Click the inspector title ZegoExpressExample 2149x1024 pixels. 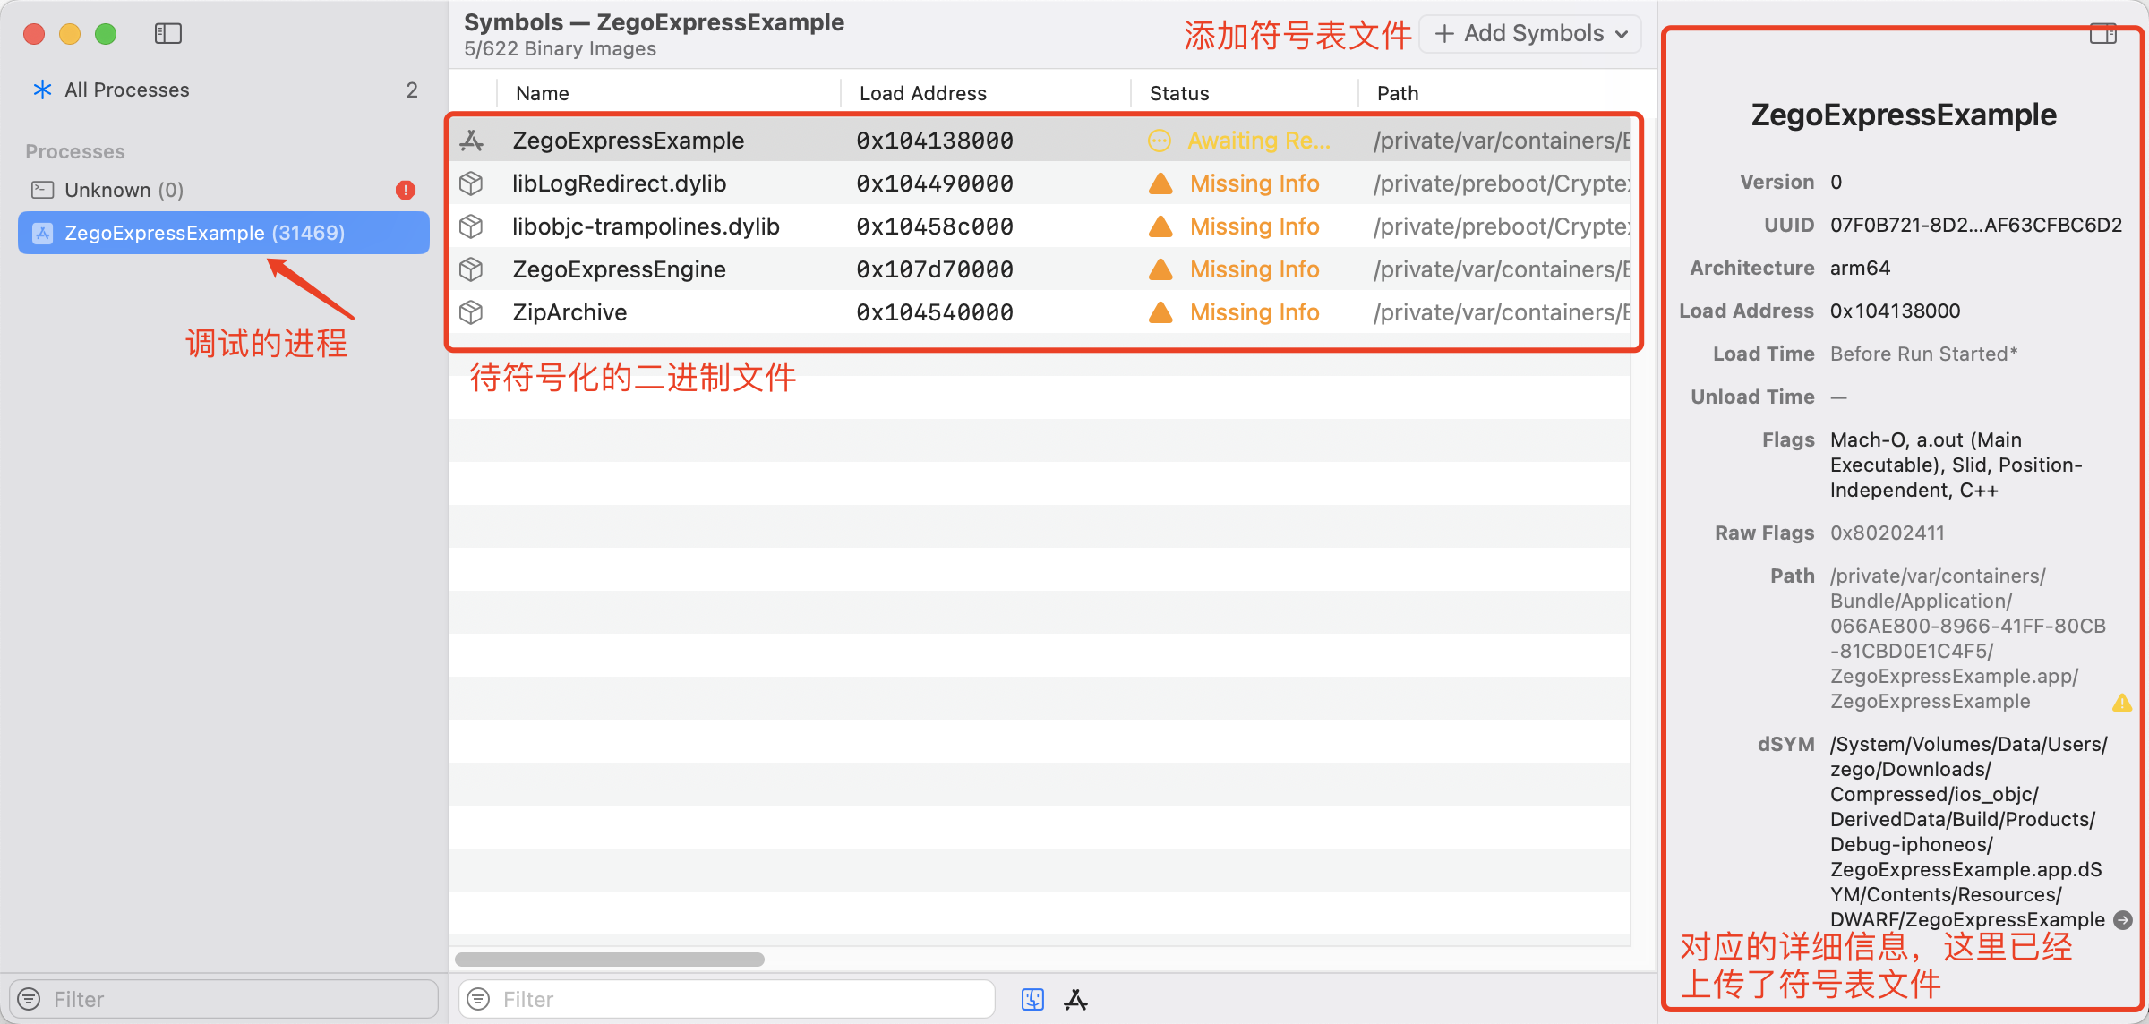1904,115
